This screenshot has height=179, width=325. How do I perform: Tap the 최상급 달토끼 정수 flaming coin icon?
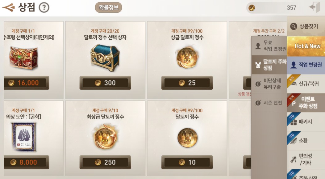tap(105, 137)
